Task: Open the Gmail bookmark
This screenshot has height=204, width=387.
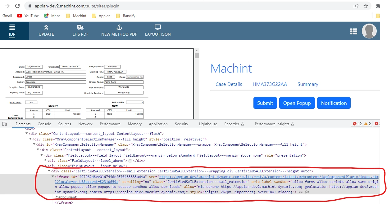Action: pyautogui.click(x=7, y=16)
